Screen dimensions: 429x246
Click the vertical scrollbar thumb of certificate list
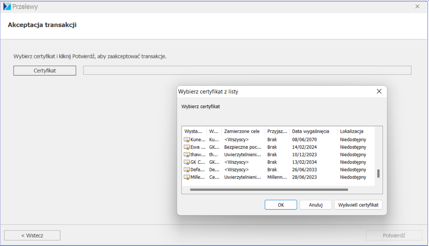click(x=378, y=173)
